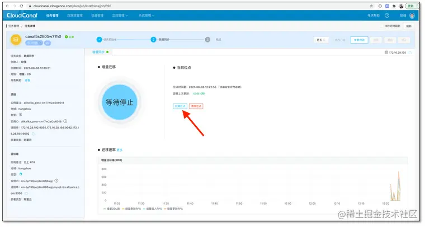Open the 机器管理 nav item
Viewport: 425px width, 227px height.
[x=97, y=16]
